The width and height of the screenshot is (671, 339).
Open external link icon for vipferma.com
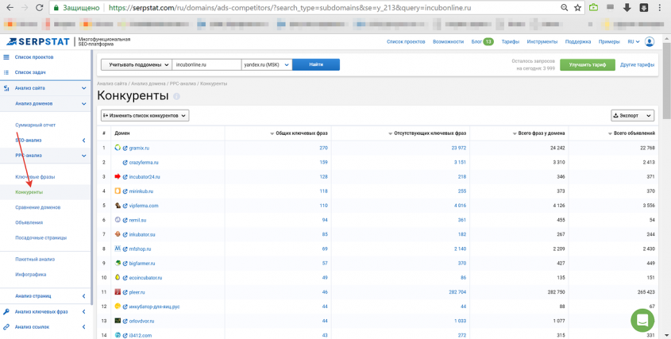click(x=125, y=206)
